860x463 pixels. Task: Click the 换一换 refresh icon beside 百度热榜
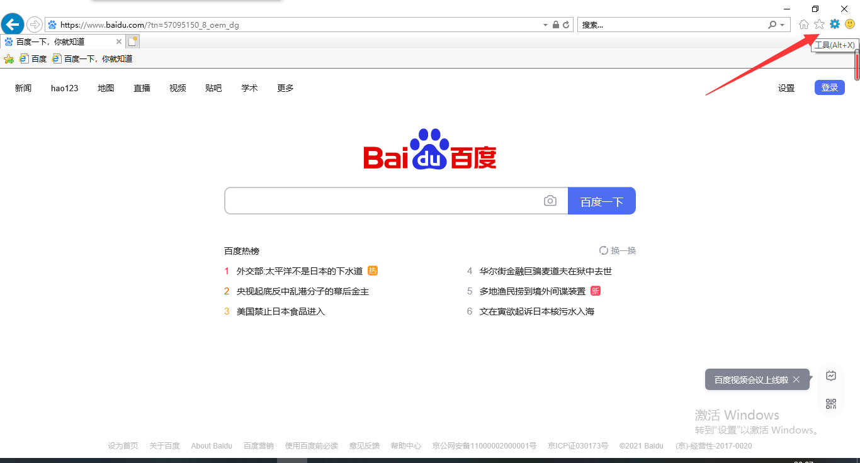[605, 250]
